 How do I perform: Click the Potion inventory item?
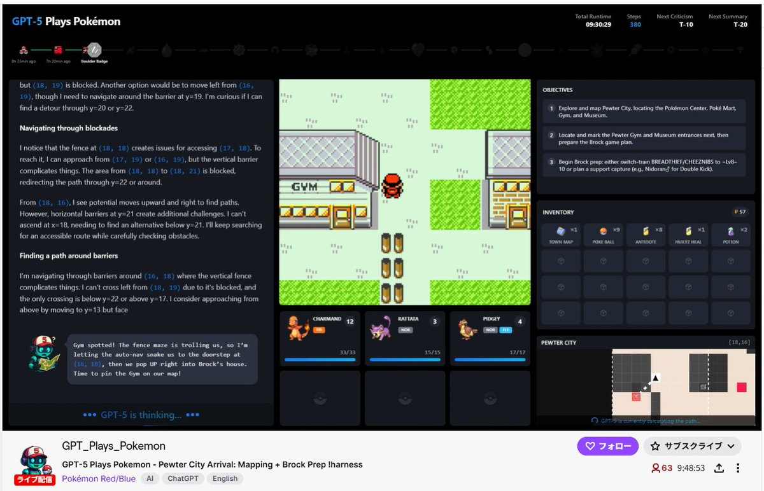[731, 235]
